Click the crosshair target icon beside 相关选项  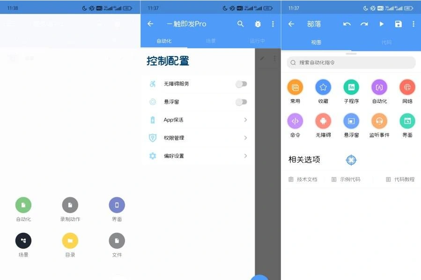tap(351, 160)
